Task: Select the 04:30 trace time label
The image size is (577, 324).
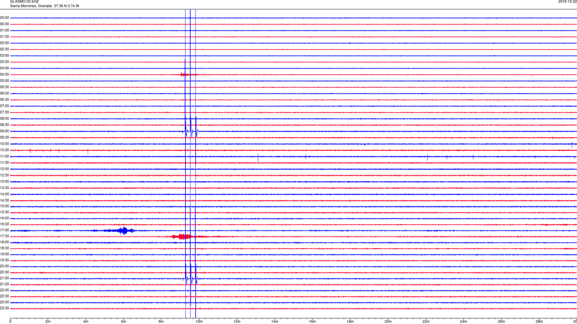Action: (5, 74)
